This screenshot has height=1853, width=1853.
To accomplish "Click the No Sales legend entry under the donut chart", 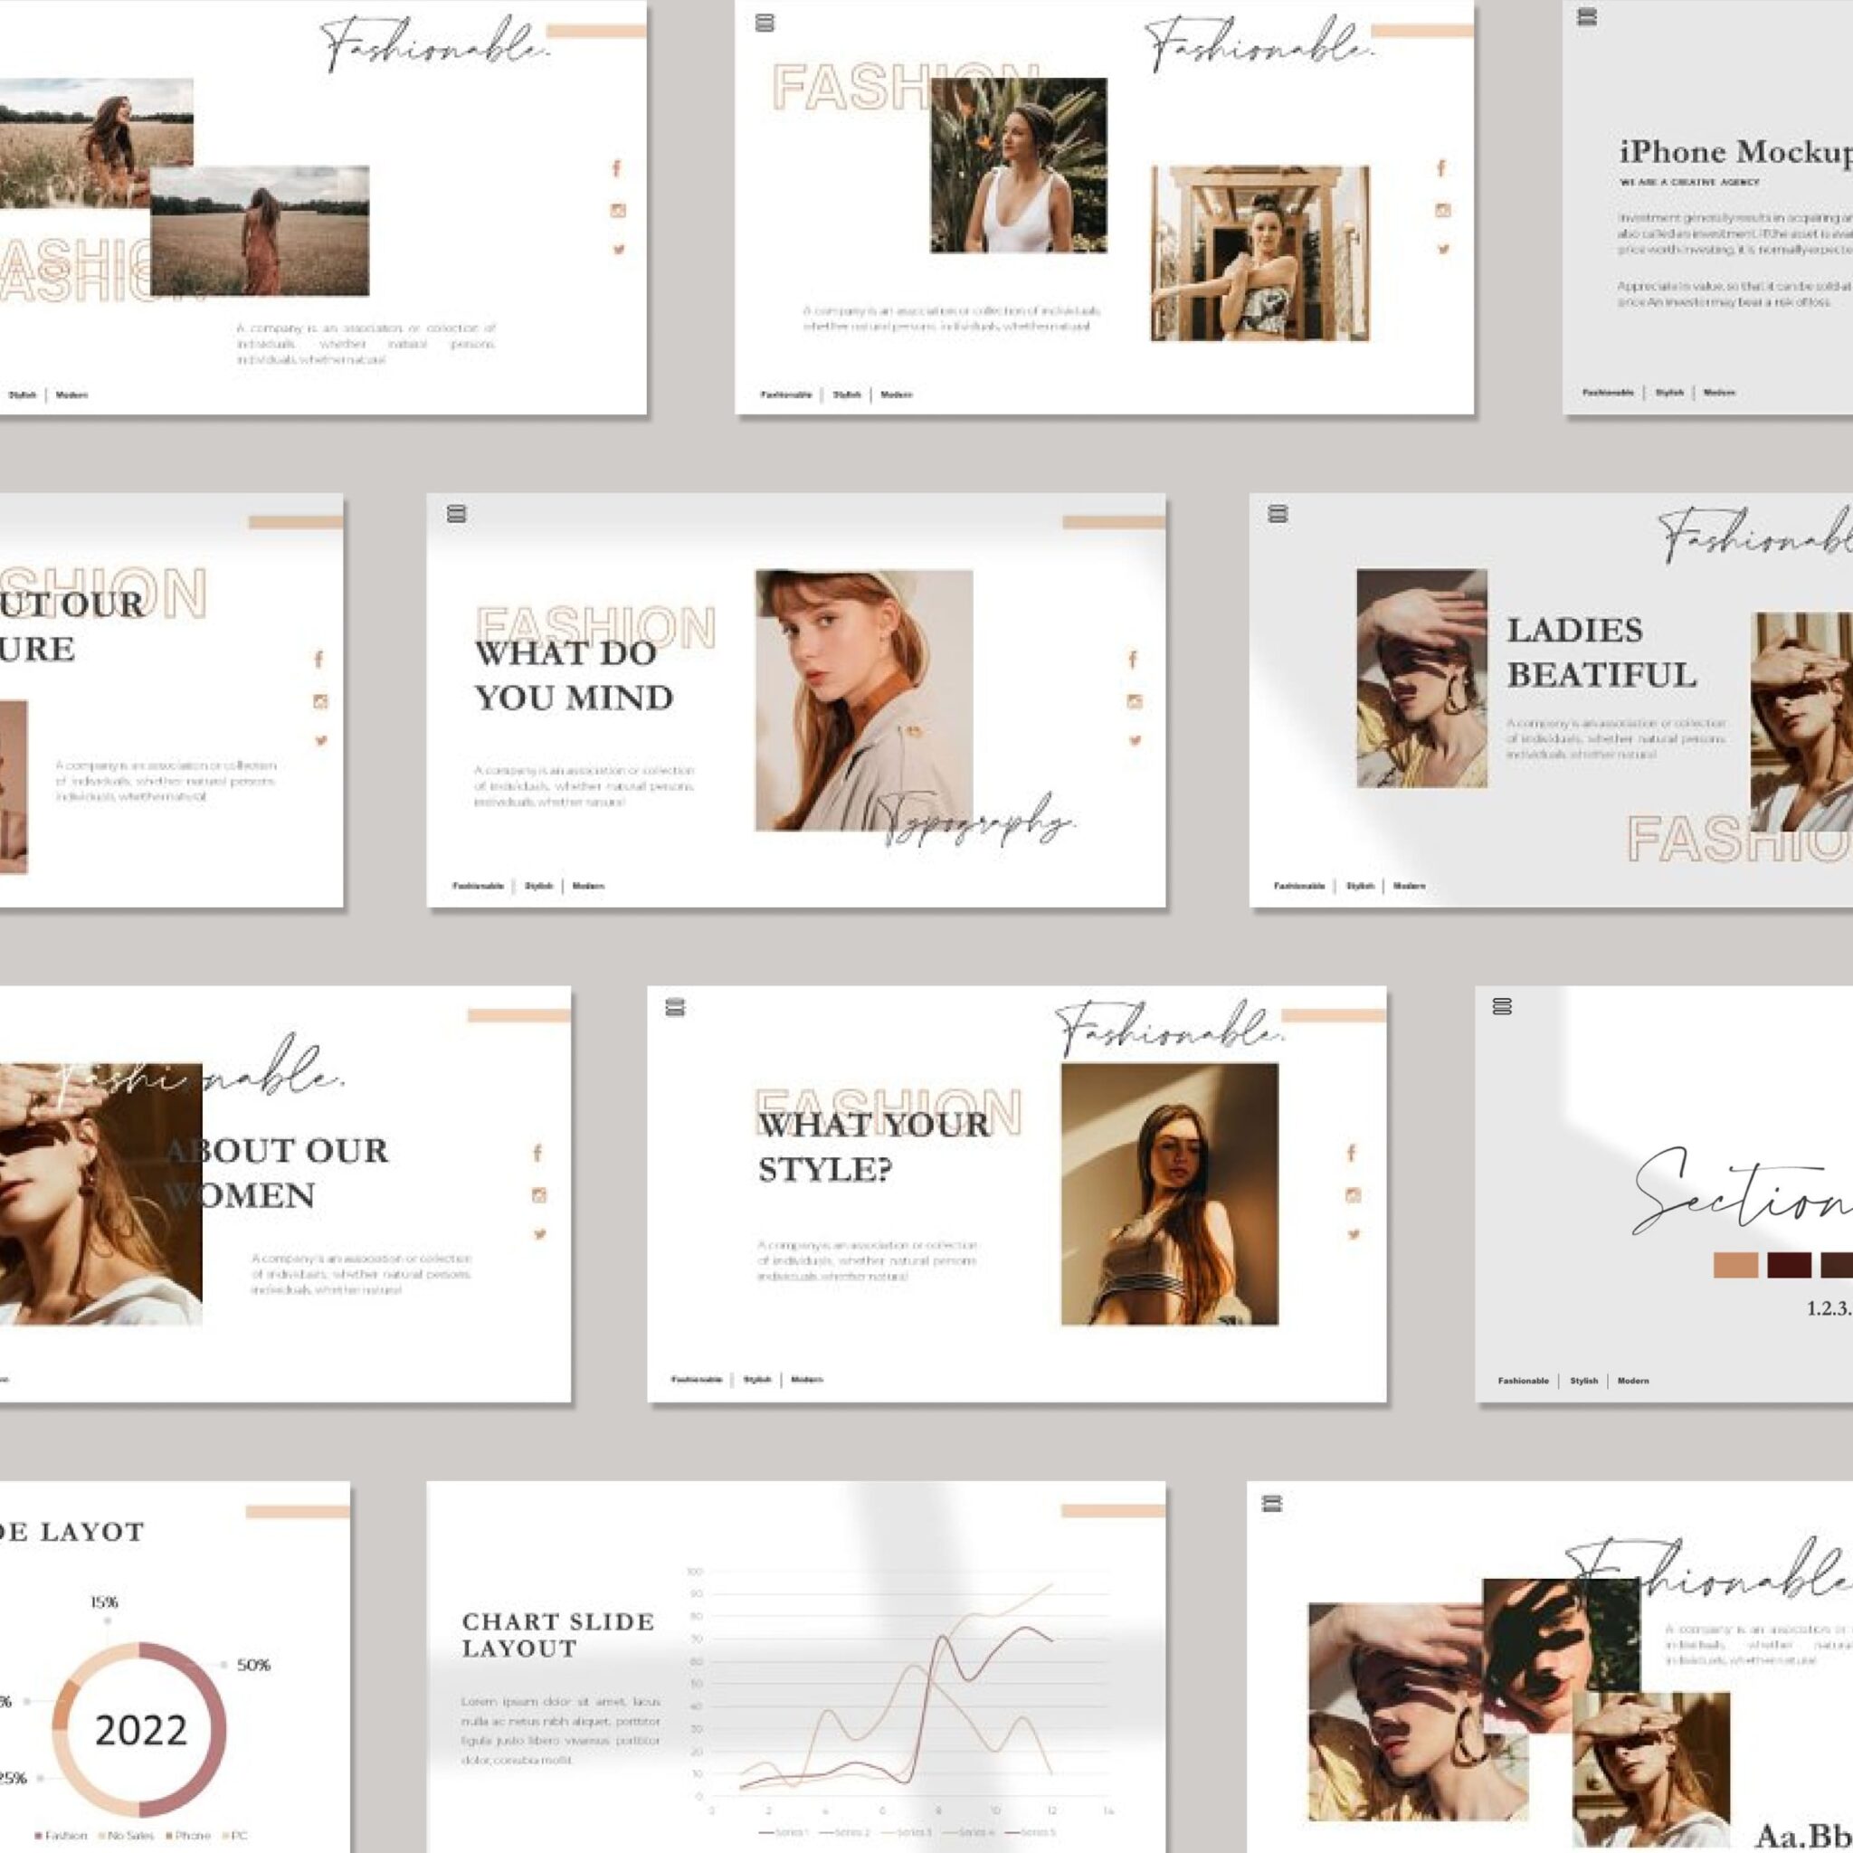I will pos(127,1836).
